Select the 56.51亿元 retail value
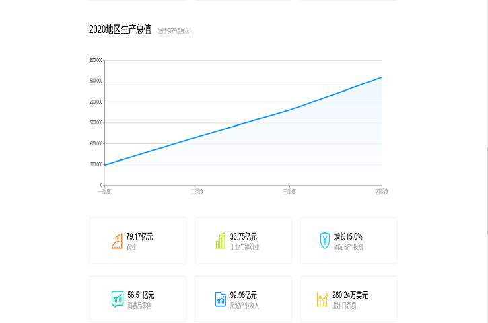This screenshot has height=323, width=488. tap(141, 295)
